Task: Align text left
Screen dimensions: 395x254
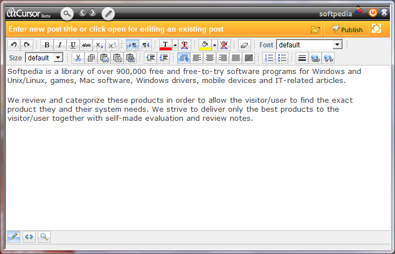Action: coord(197,58)
